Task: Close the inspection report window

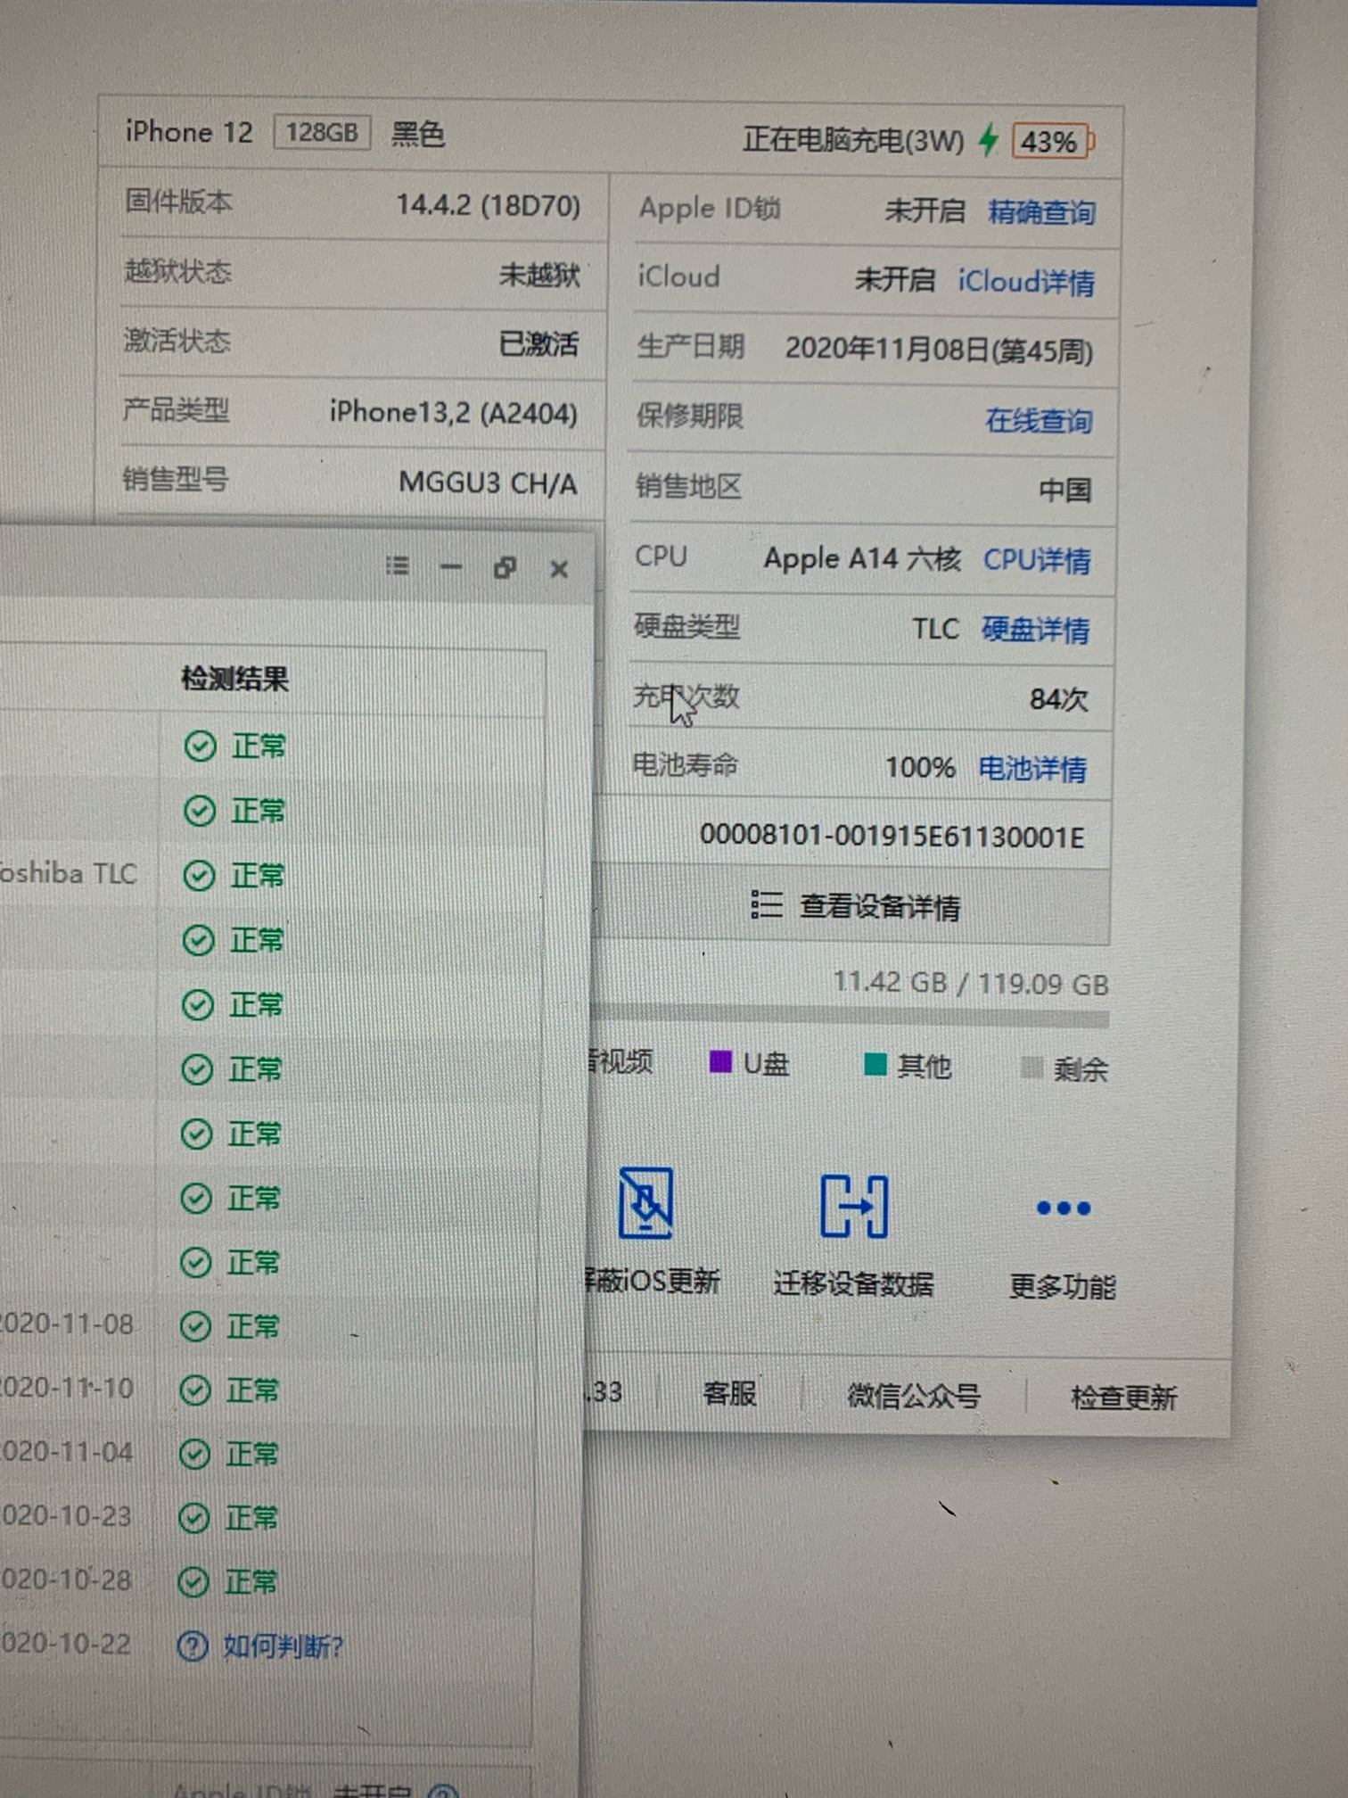Action: 559,568
